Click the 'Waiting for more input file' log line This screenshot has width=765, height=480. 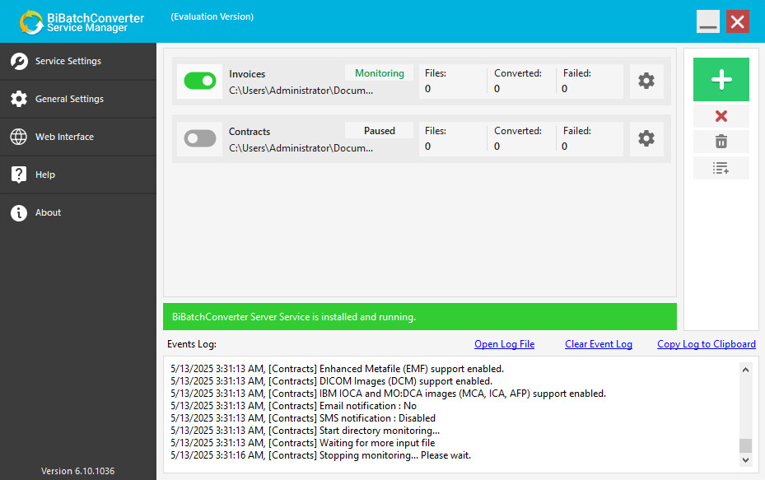(302, 443)
